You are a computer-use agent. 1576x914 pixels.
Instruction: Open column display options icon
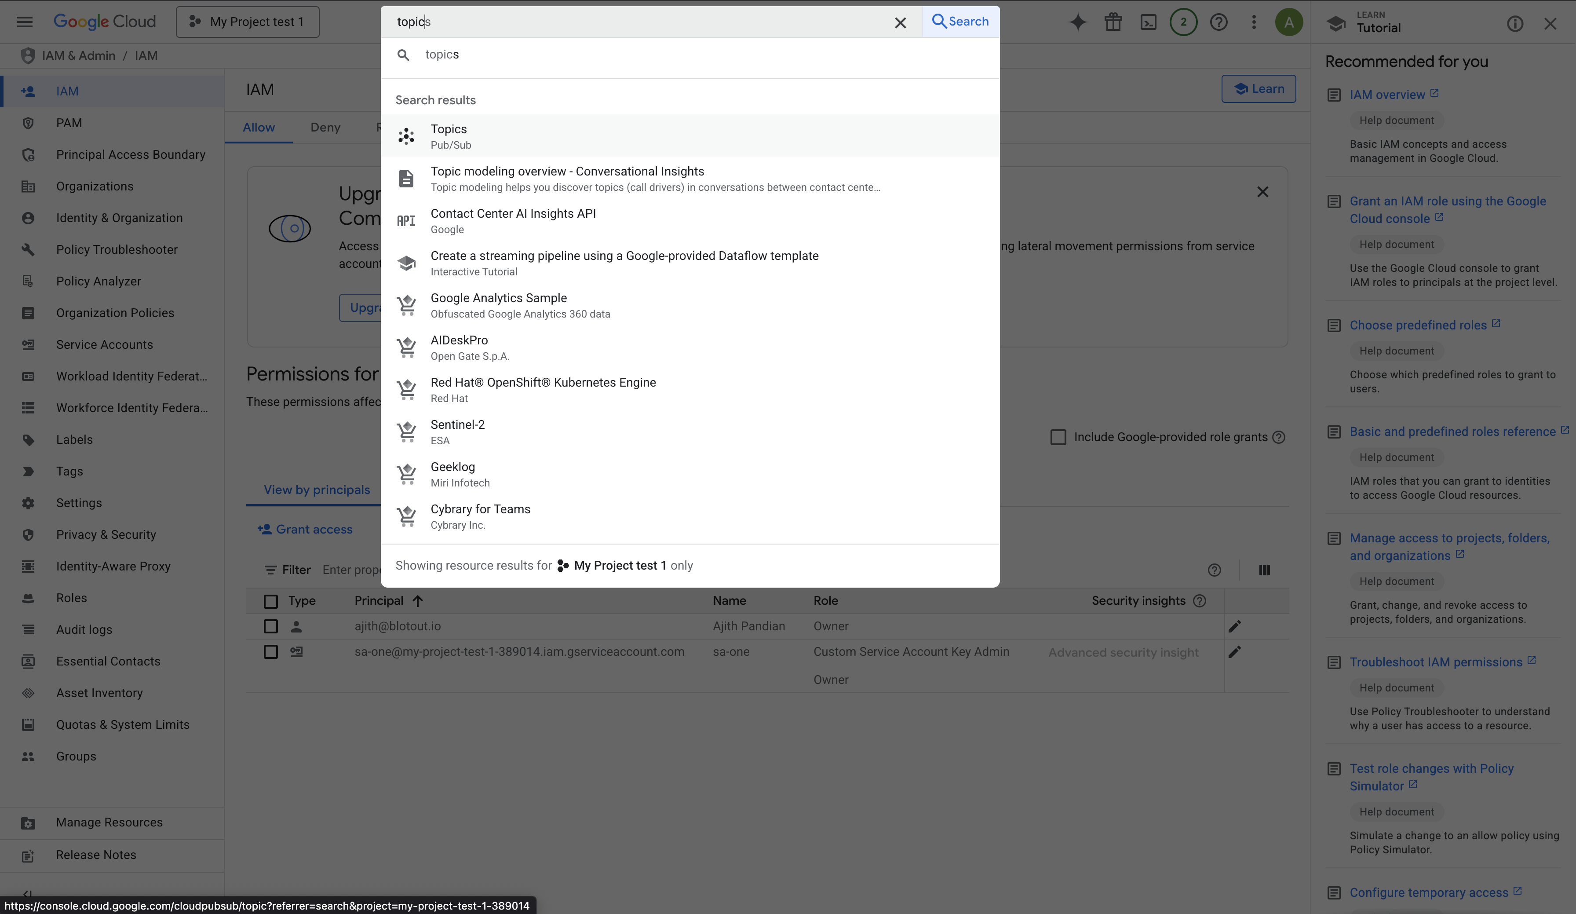tap(1264, 570)
